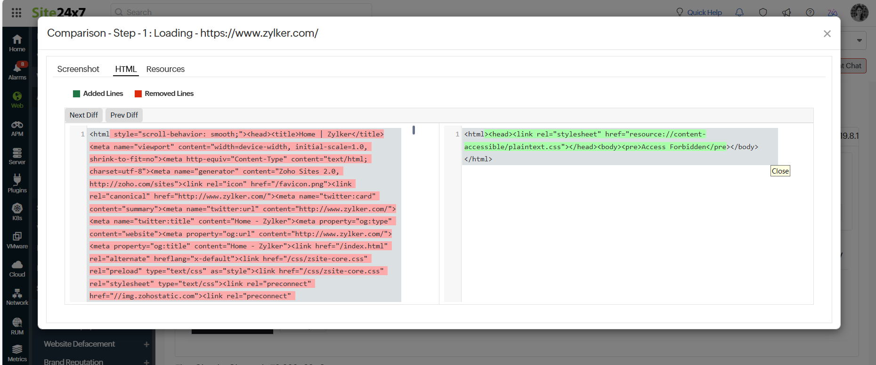Go to Server monitors icon
876x365 pixels.
pos(17,156)
